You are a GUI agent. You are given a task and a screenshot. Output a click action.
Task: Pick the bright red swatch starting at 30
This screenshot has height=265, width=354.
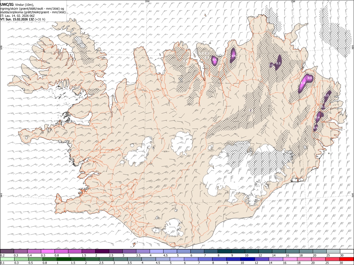[x=347, y=259]
